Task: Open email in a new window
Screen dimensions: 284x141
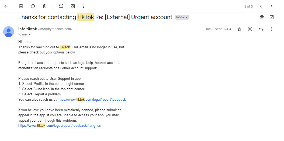Action: pos(272,17)
